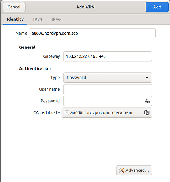Focus the Gateway address field
The width and height of the screenshot is (170, 182).
pyautogui.click(x=108, y=56)
